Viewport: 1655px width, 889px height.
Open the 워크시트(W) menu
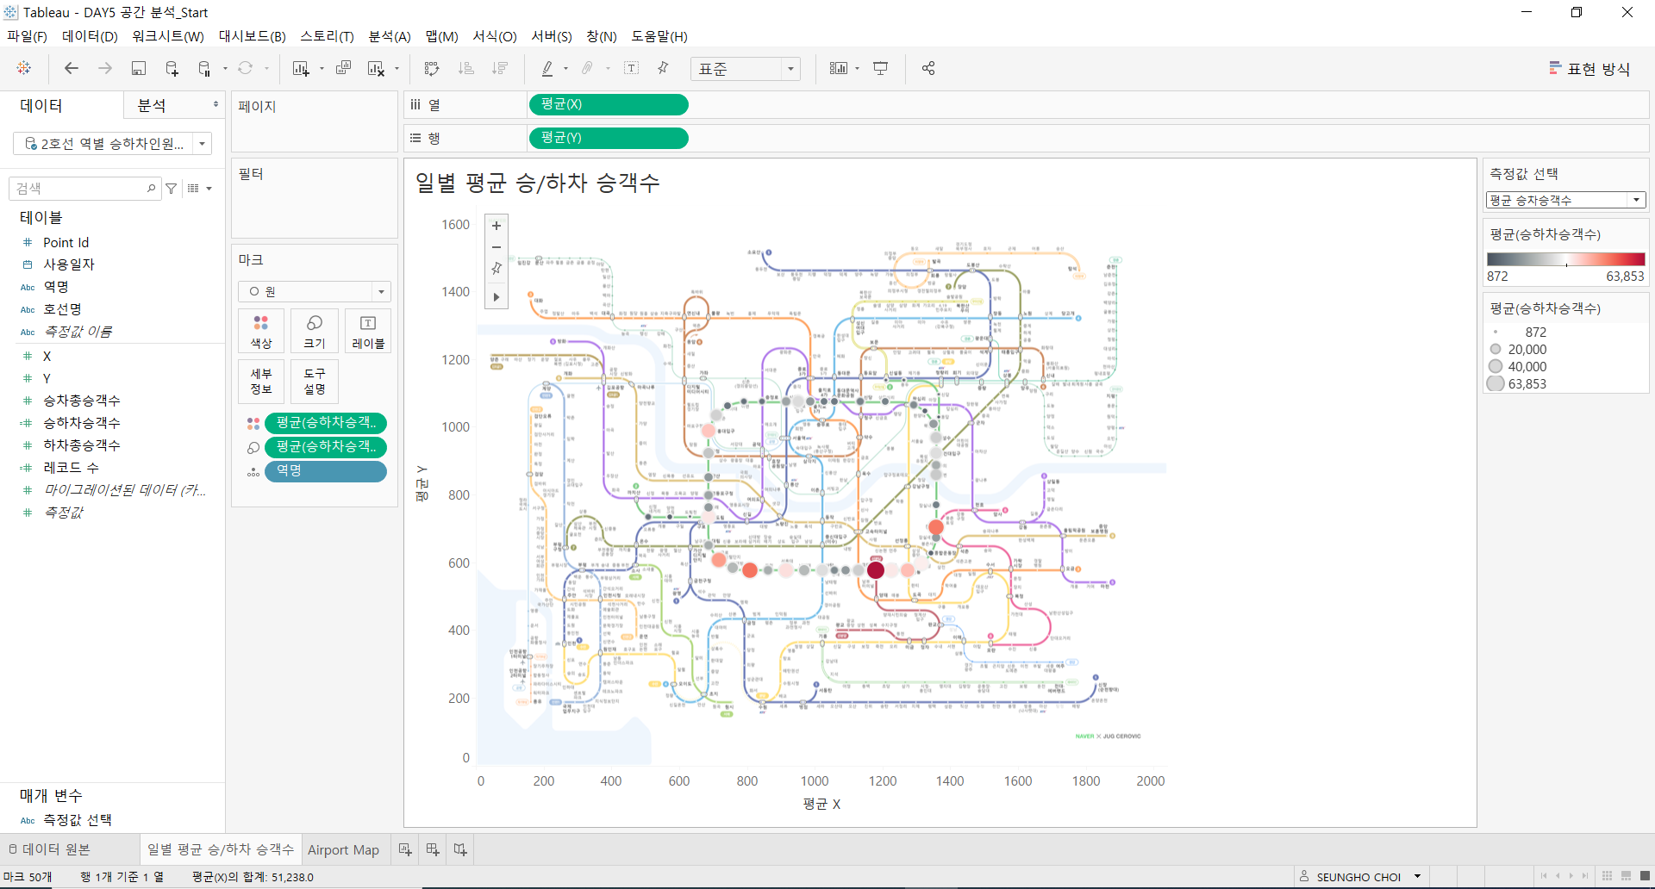click(168, 36)
